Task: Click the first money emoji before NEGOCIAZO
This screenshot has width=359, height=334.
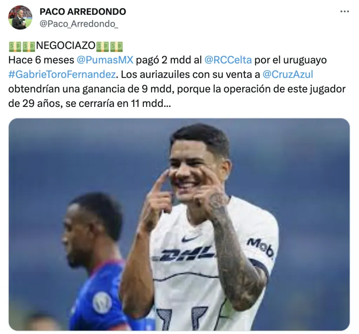Action: 15,46
